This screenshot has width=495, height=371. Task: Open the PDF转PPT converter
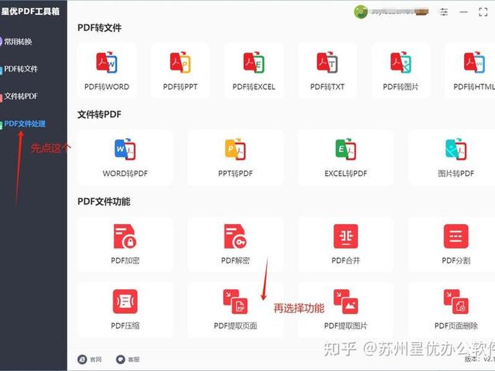180,71
